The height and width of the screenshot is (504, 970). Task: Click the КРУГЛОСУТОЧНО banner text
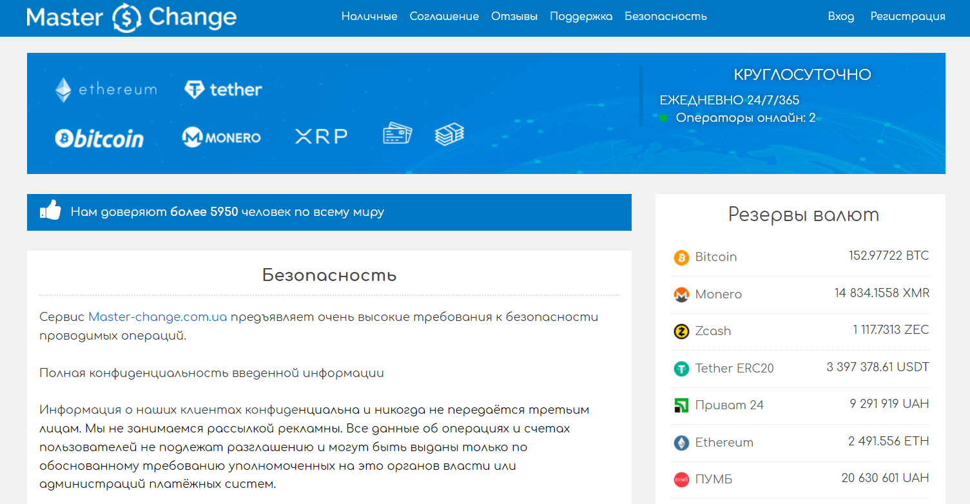click(x=802, y=75)
